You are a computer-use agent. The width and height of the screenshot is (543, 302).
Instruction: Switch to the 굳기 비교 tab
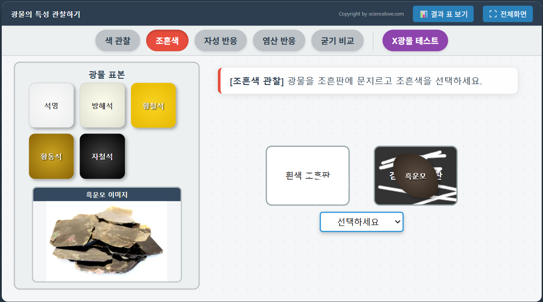tap(338, 40)
